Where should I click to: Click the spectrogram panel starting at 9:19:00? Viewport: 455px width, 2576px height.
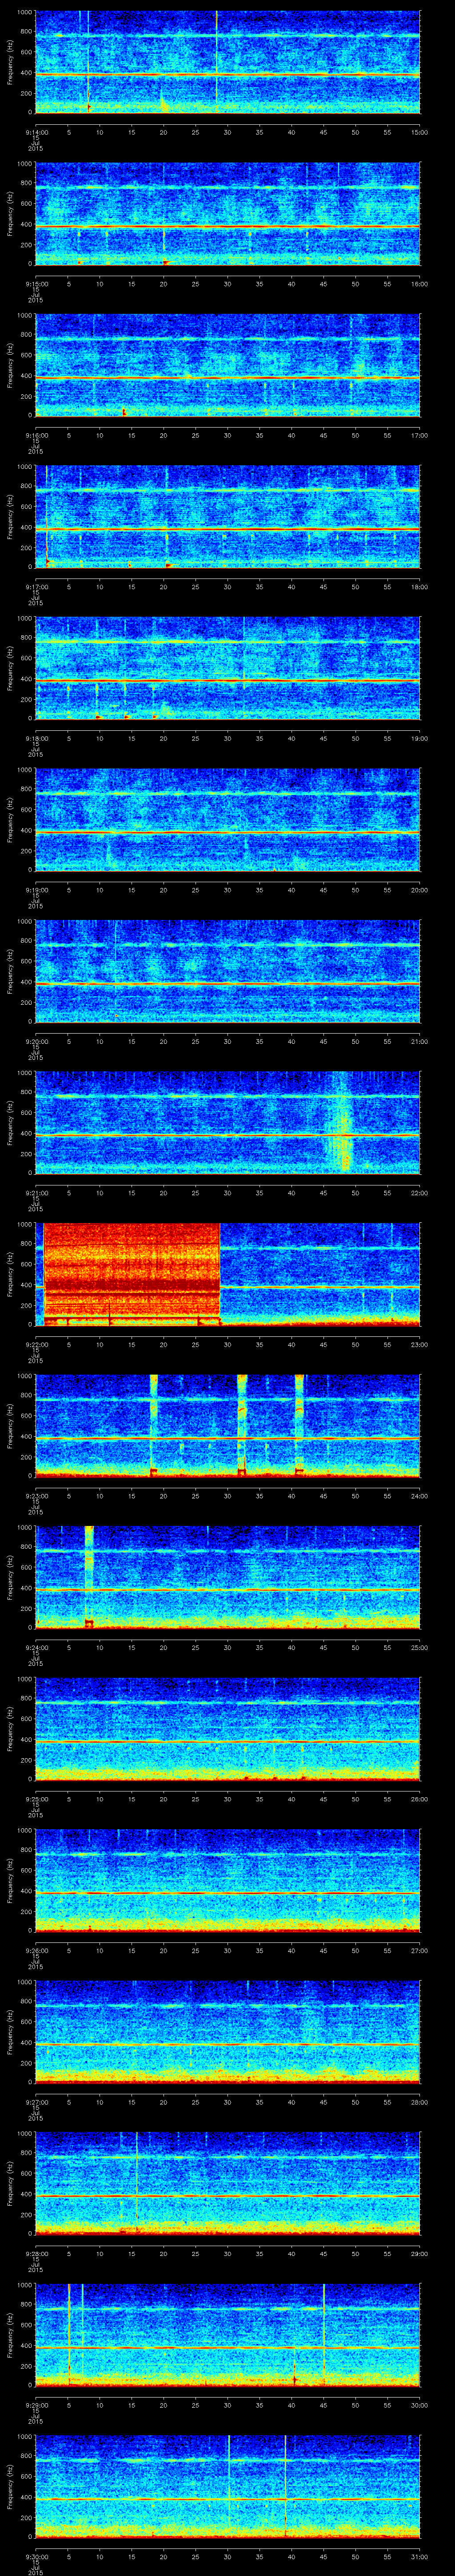pos(228,820)
